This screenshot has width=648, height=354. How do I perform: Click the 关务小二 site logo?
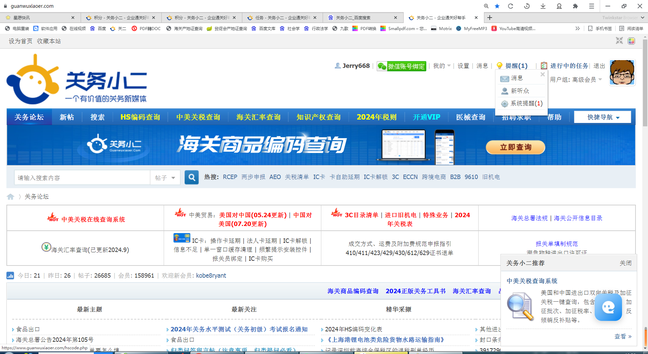pyautogui.click(x=77, y=80)
